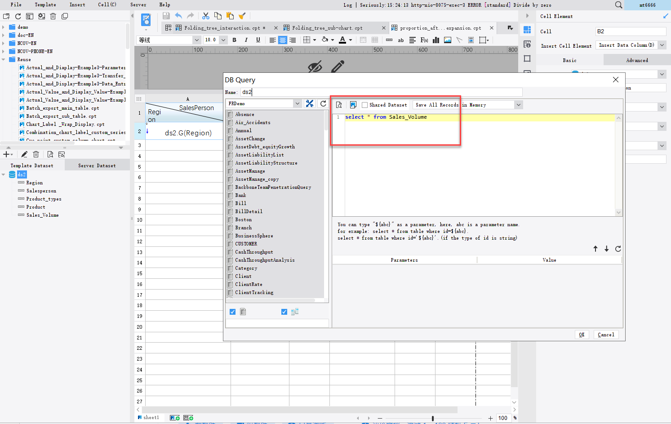
Task: Click the edit pencil icon in dataset panel
Action: [x=24, y=154]
